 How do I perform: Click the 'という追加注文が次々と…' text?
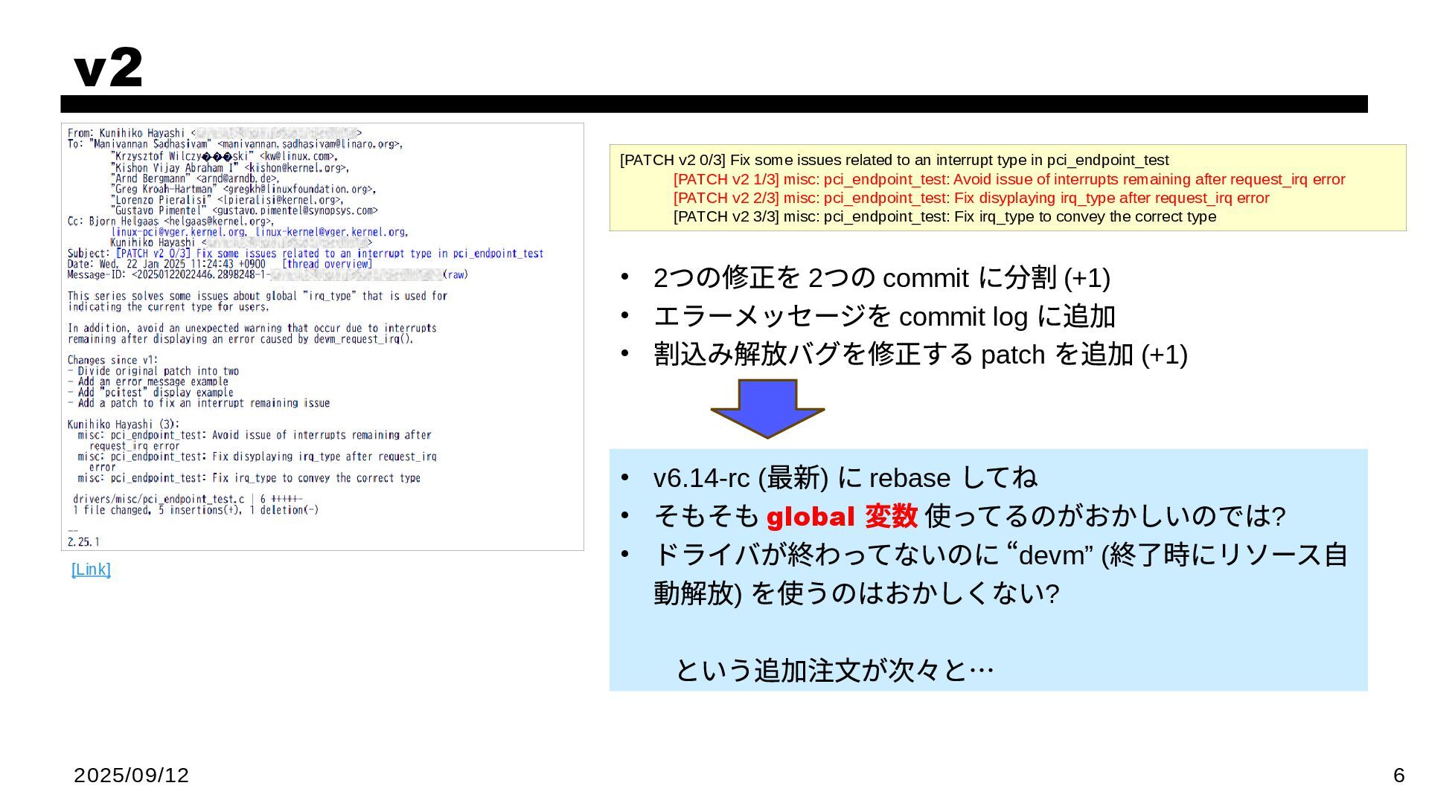(834, 670)
